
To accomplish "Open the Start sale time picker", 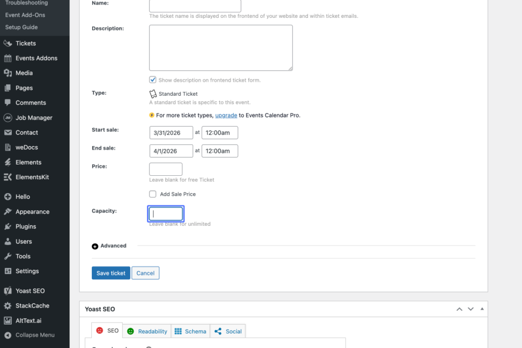I will 220,133.
